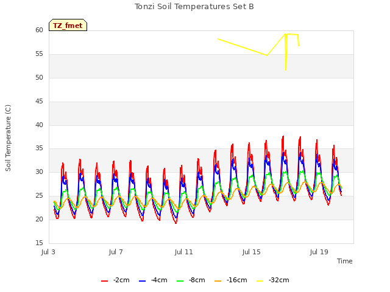Click the Jul 7 x-axis tick label
The image size is (390, 292).
(116, 252)
